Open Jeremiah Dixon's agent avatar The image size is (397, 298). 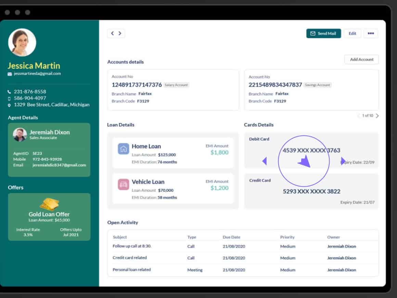coord(20,134)
